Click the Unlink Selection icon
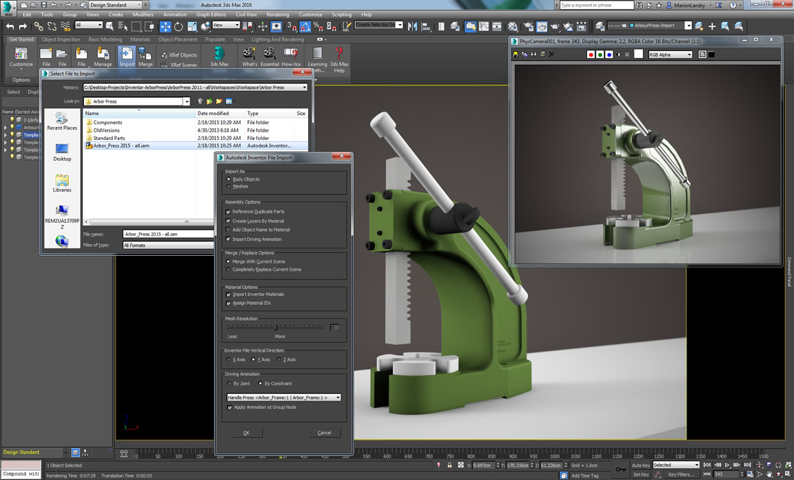Image resolution: width=794 pixels, height=480 pixels. [x=52, y=26]
